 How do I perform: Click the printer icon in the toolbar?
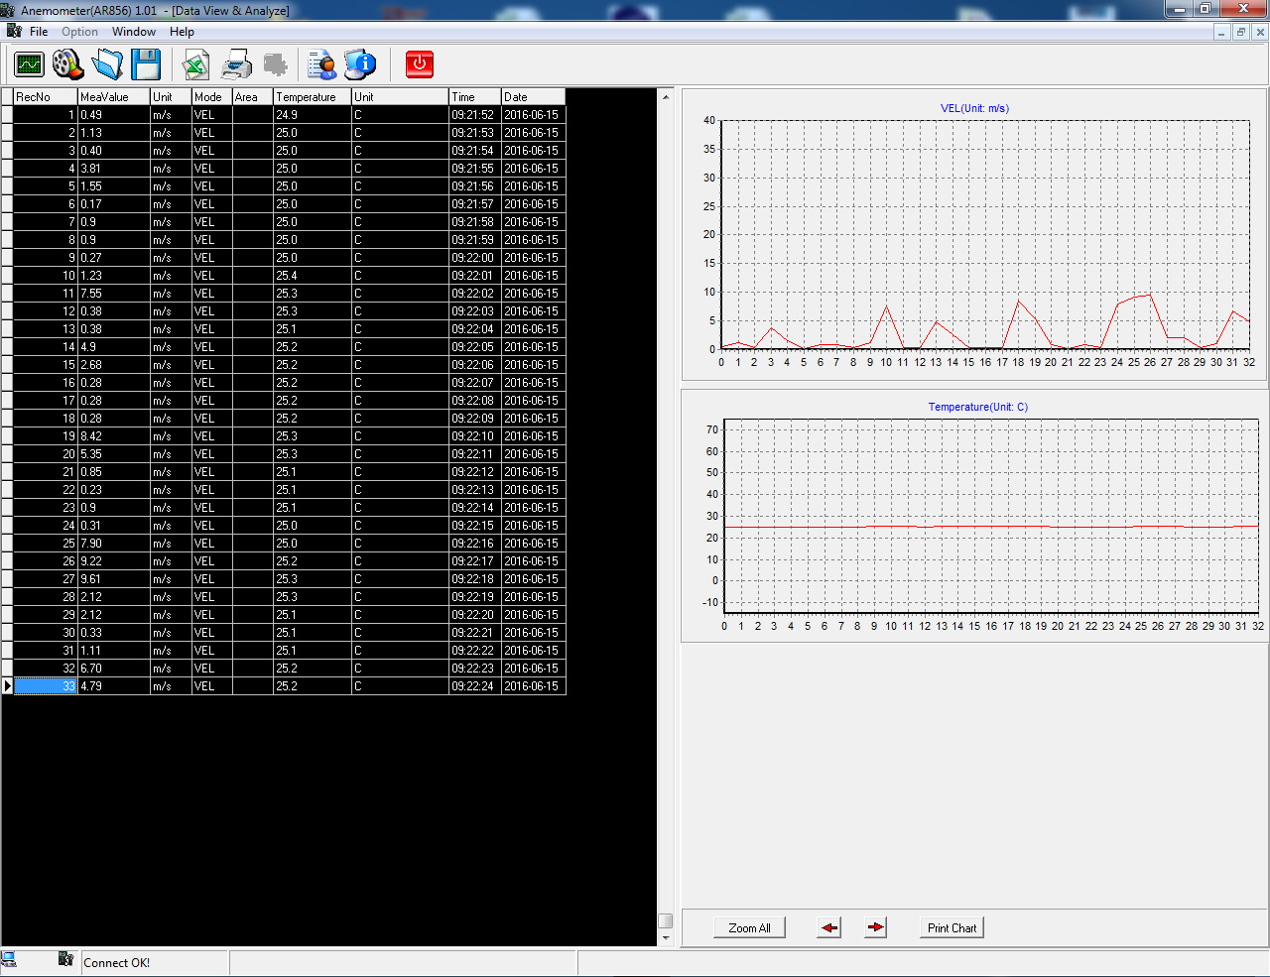(x=236, y=65)
